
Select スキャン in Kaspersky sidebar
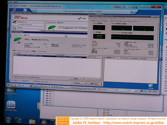point(20,27)
